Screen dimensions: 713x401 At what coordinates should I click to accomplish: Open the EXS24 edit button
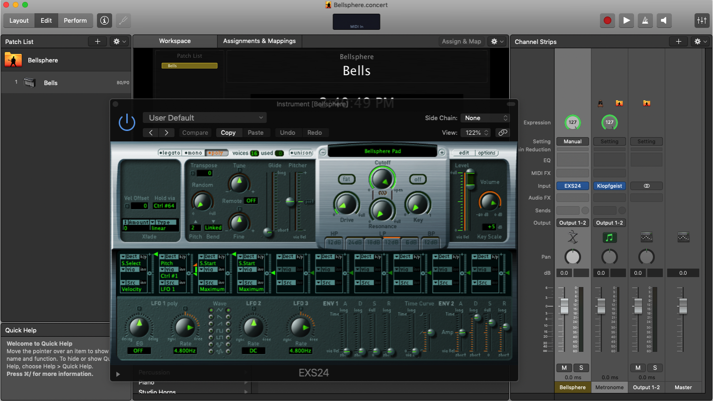click(x=464, y=153)
